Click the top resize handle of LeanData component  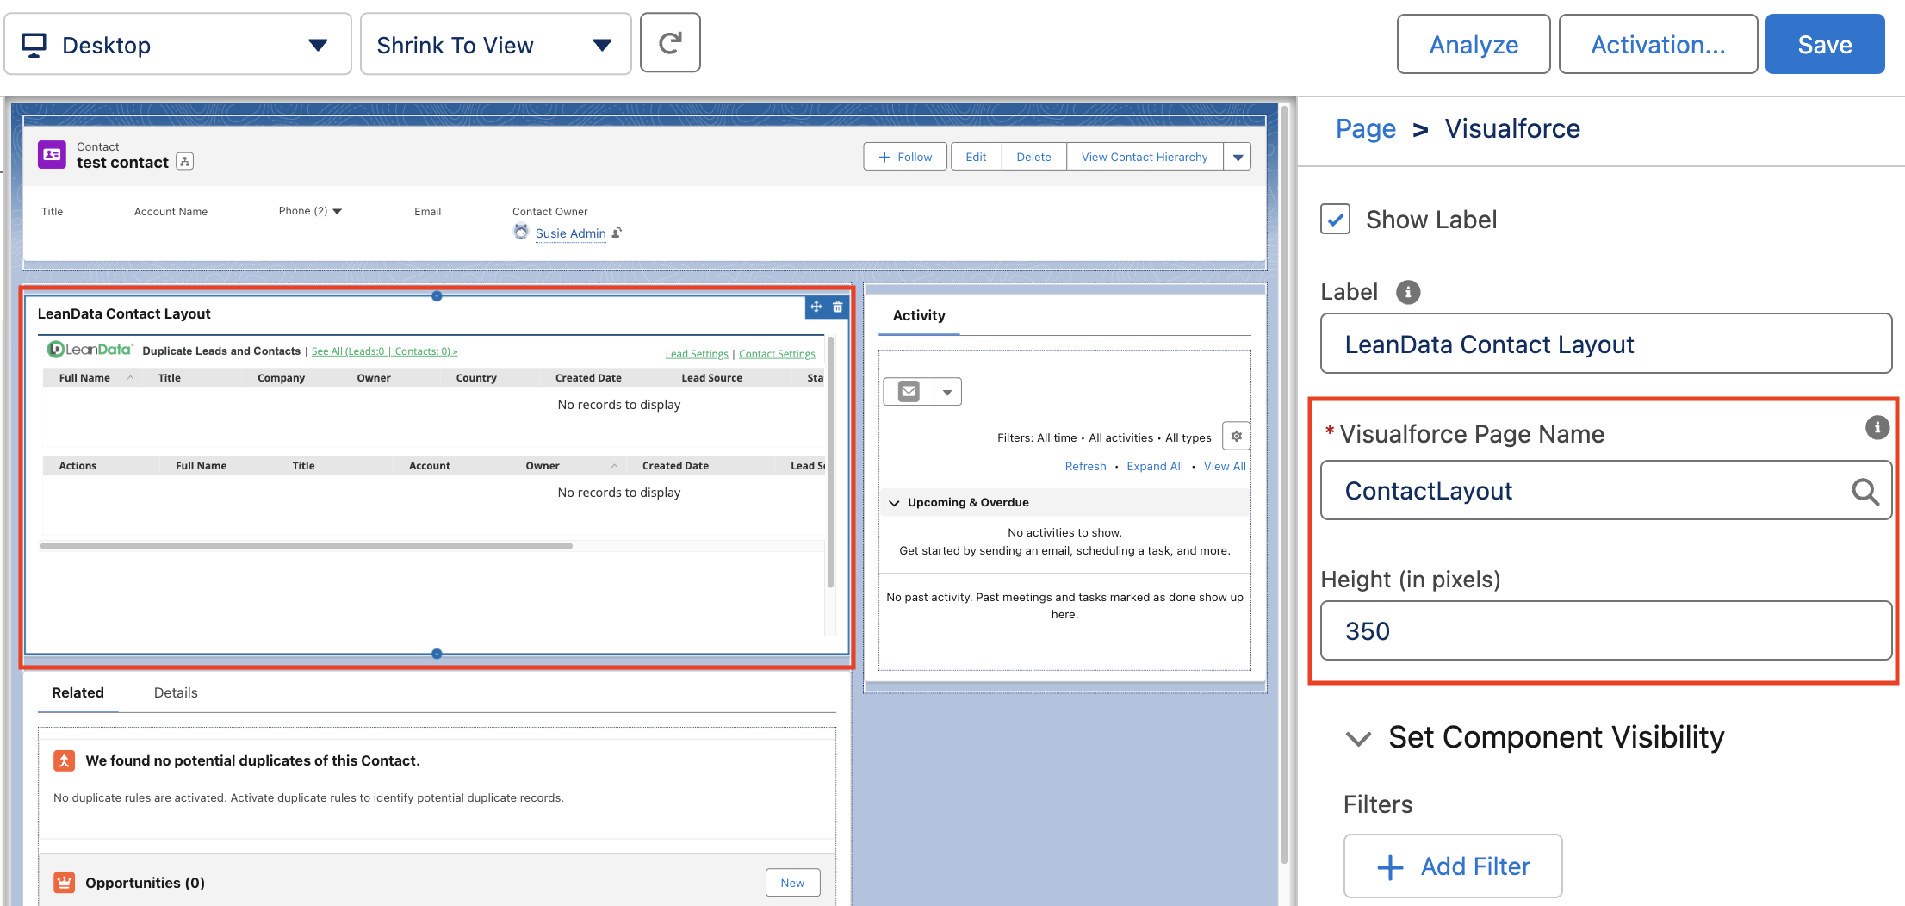(x=437, y=296)
